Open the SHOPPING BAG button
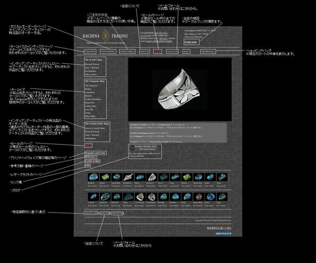The image size is (316, 263). pos(208,52)
